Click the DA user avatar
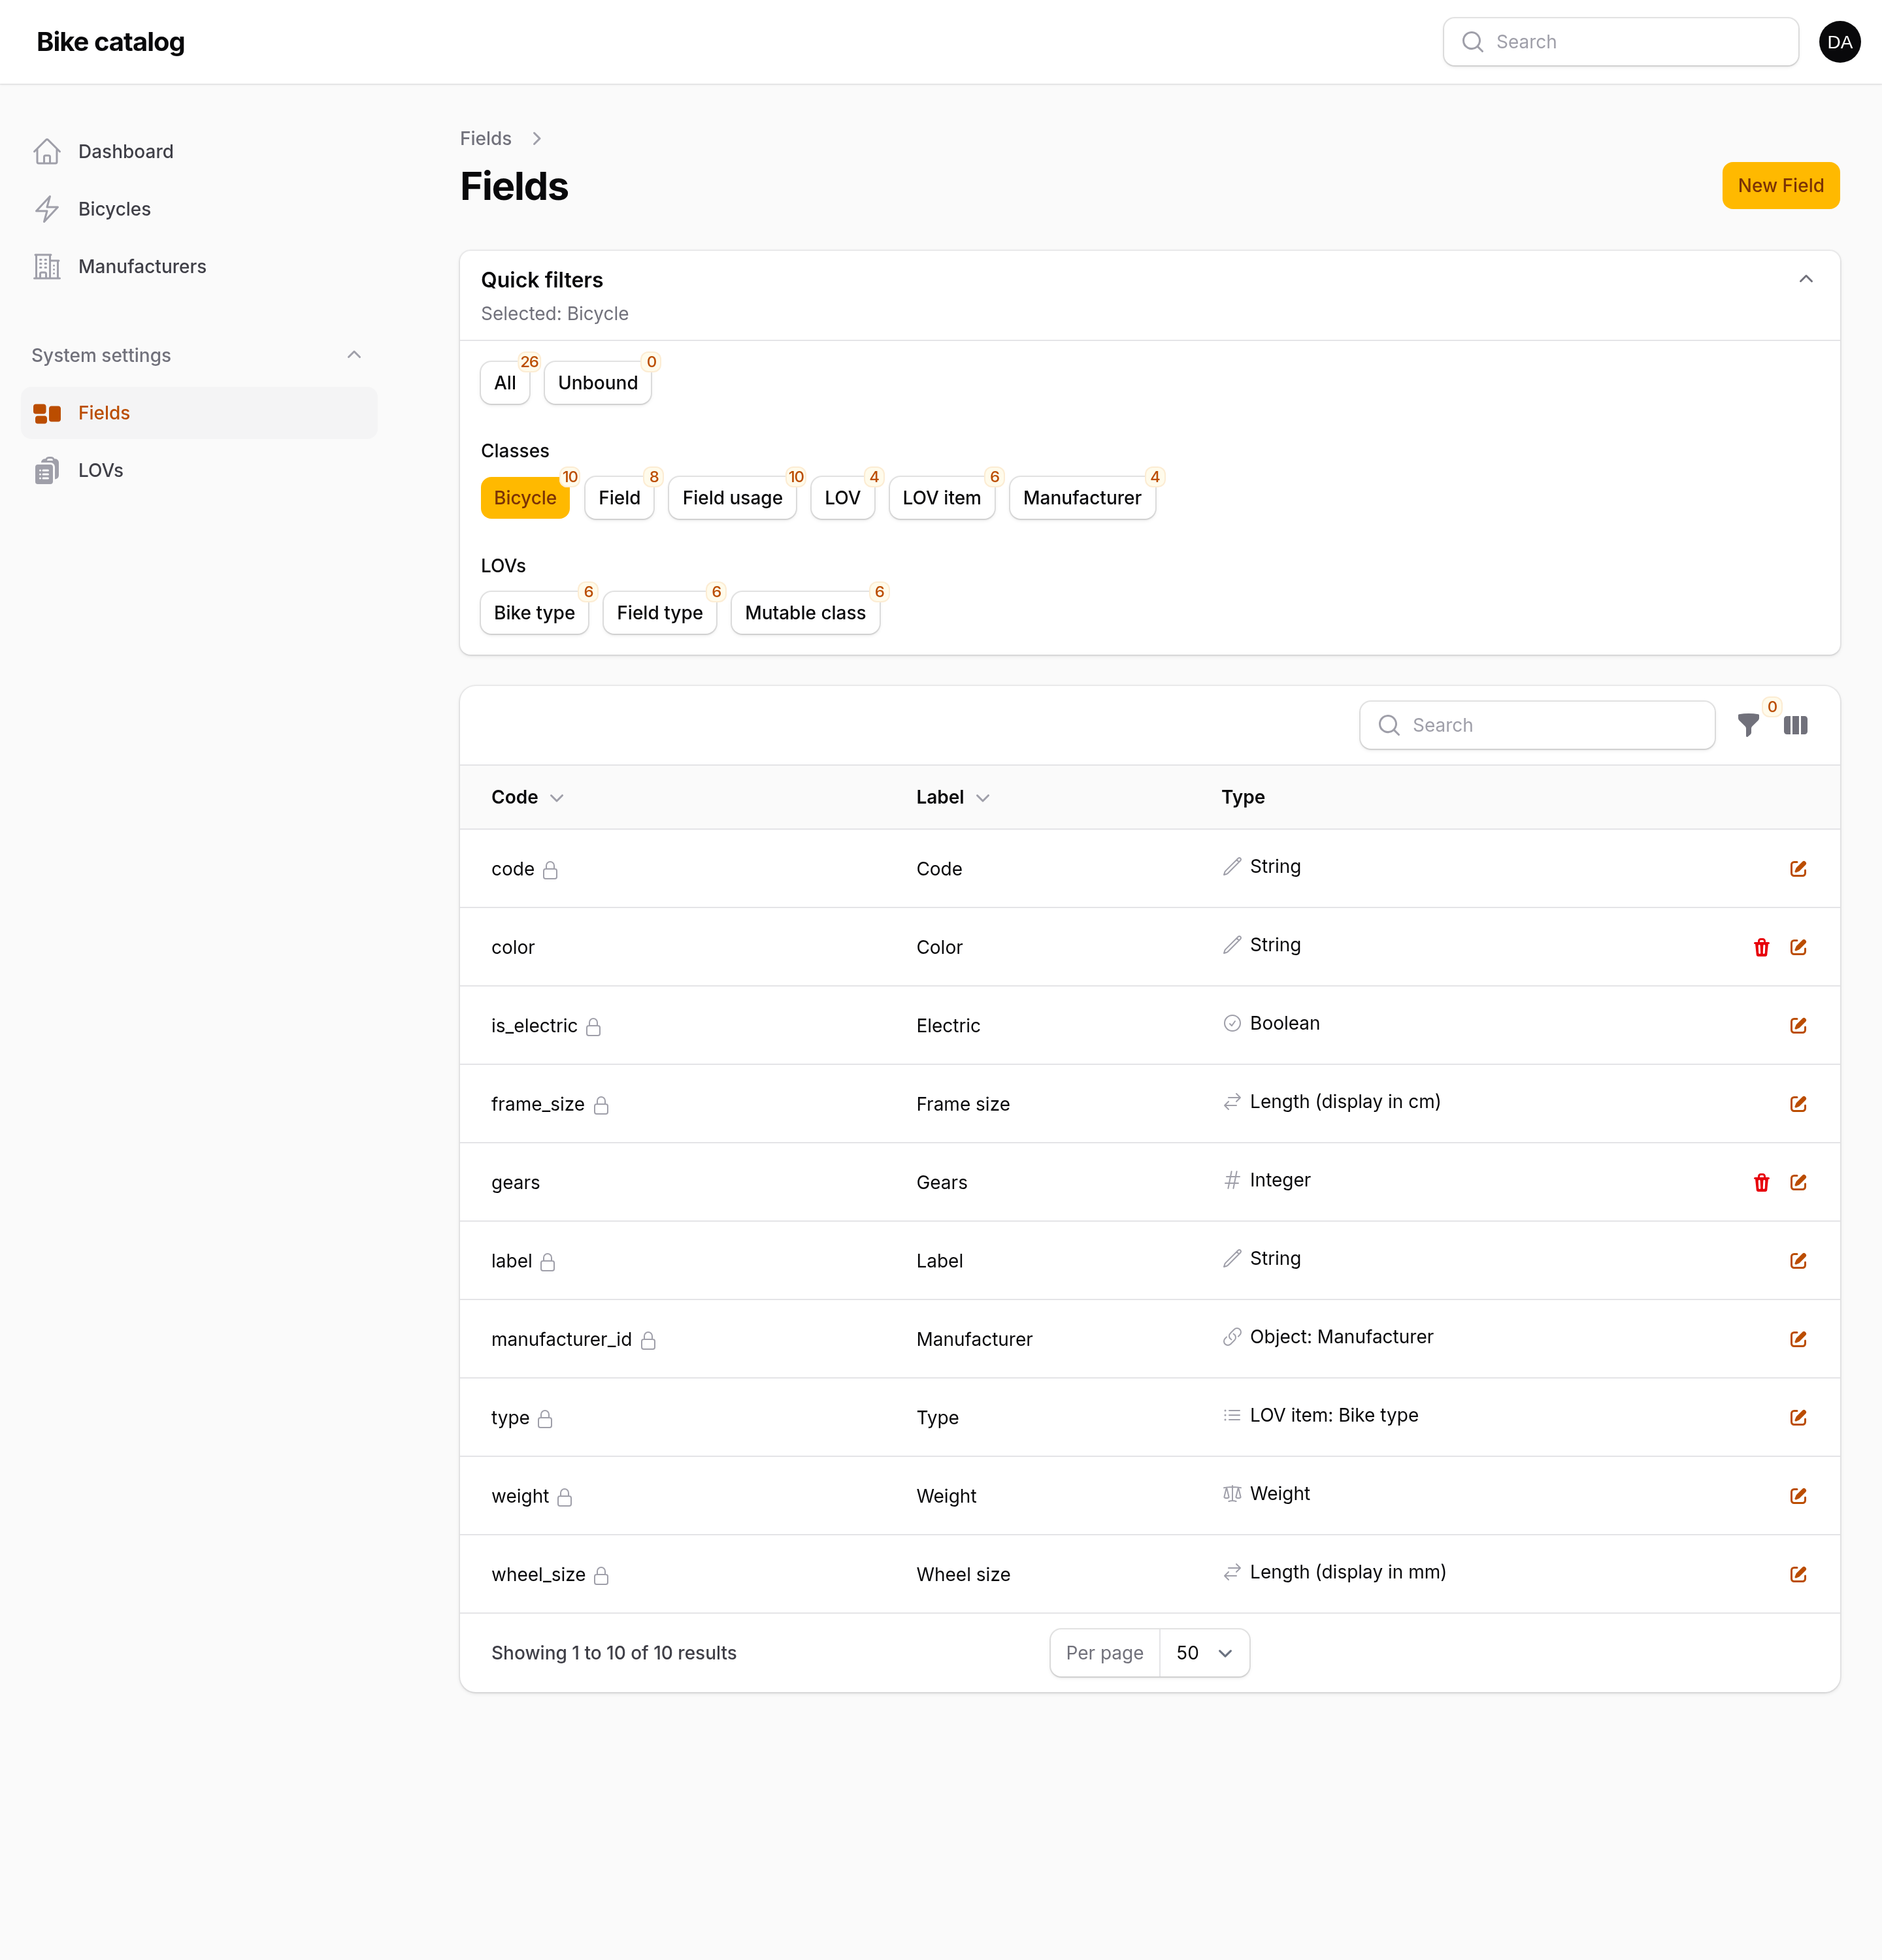The height and width of the screenshot is (1960, 1882). click(x=1839, y=42)
